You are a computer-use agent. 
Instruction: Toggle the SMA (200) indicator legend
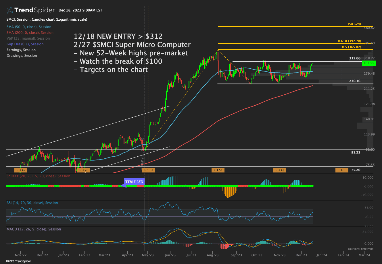pos(30,33)
